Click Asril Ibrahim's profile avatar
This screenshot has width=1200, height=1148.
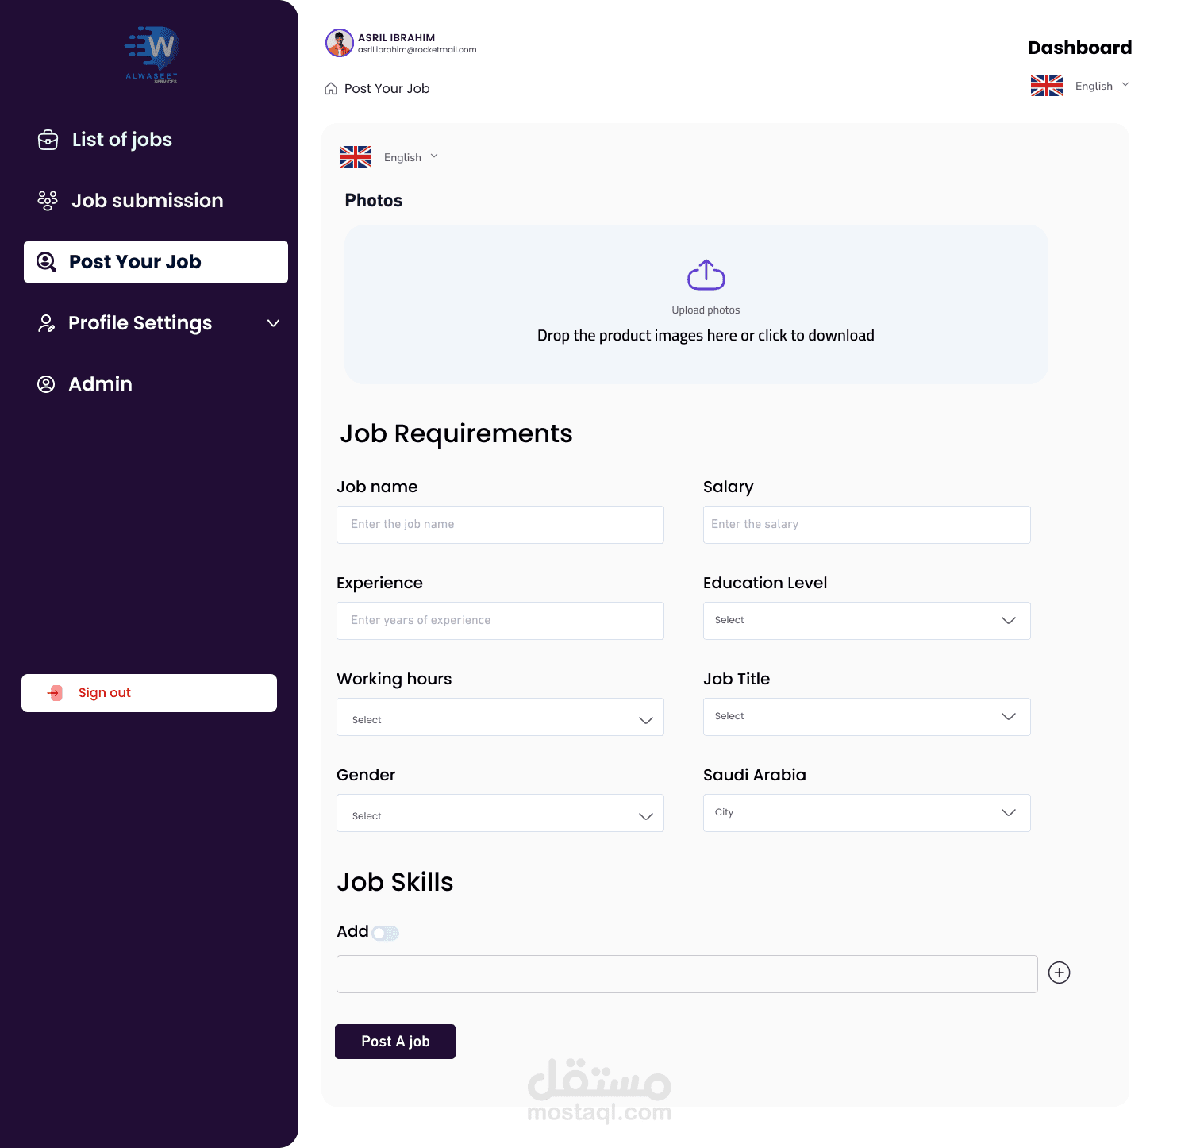pos(340,43)
